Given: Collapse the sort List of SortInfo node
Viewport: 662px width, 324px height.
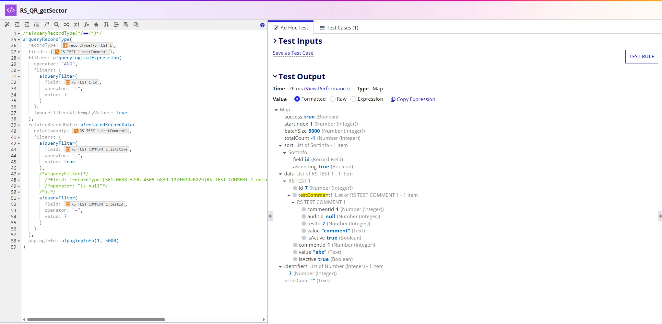Looking at the screenshot, I should 280,146.
